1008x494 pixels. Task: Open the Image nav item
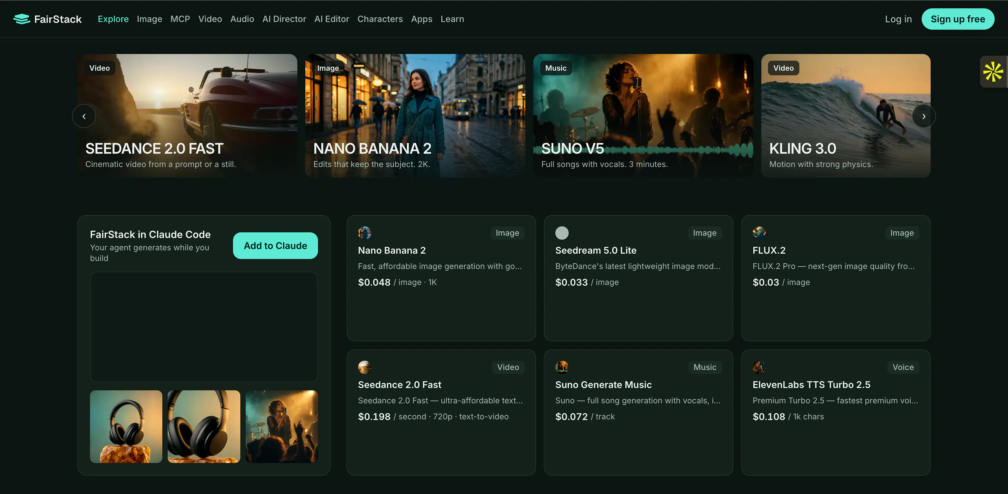click(149, 19)
